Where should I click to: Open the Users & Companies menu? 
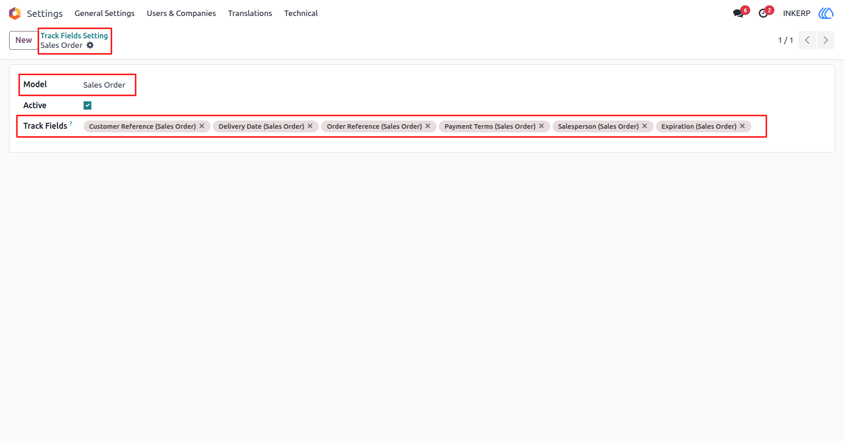(181, 13)
